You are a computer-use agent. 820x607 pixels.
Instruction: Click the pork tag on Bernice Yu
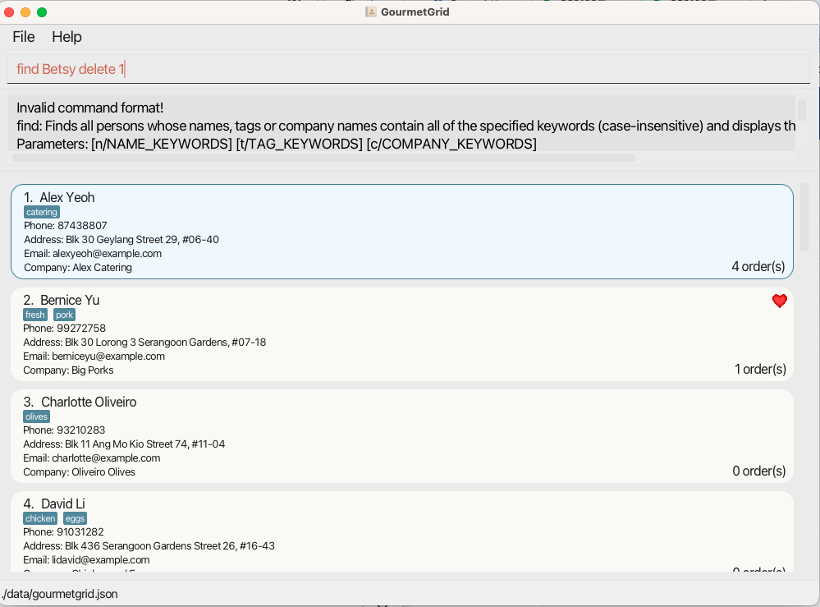pos(64,315)
